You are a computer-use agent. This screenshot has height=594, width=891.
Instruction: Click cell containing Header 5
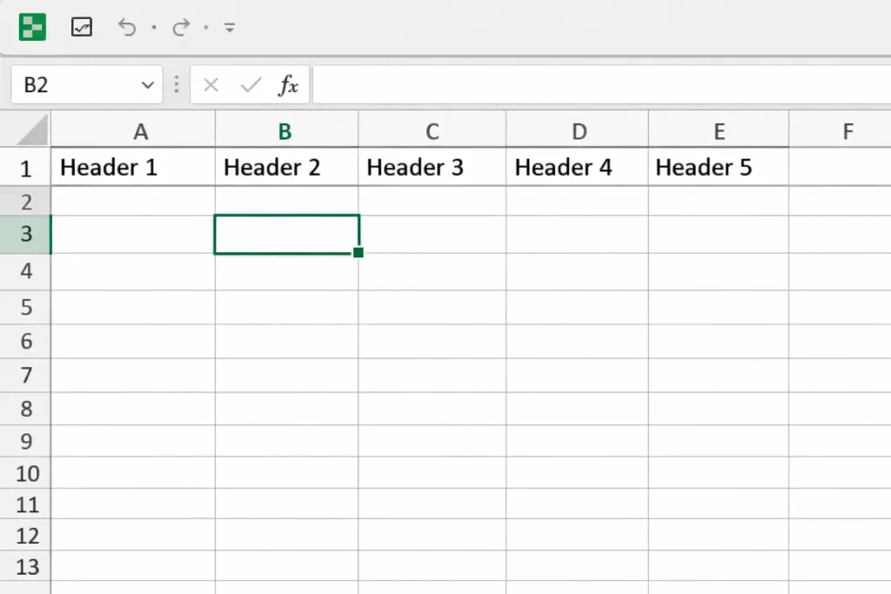(718, 167)
